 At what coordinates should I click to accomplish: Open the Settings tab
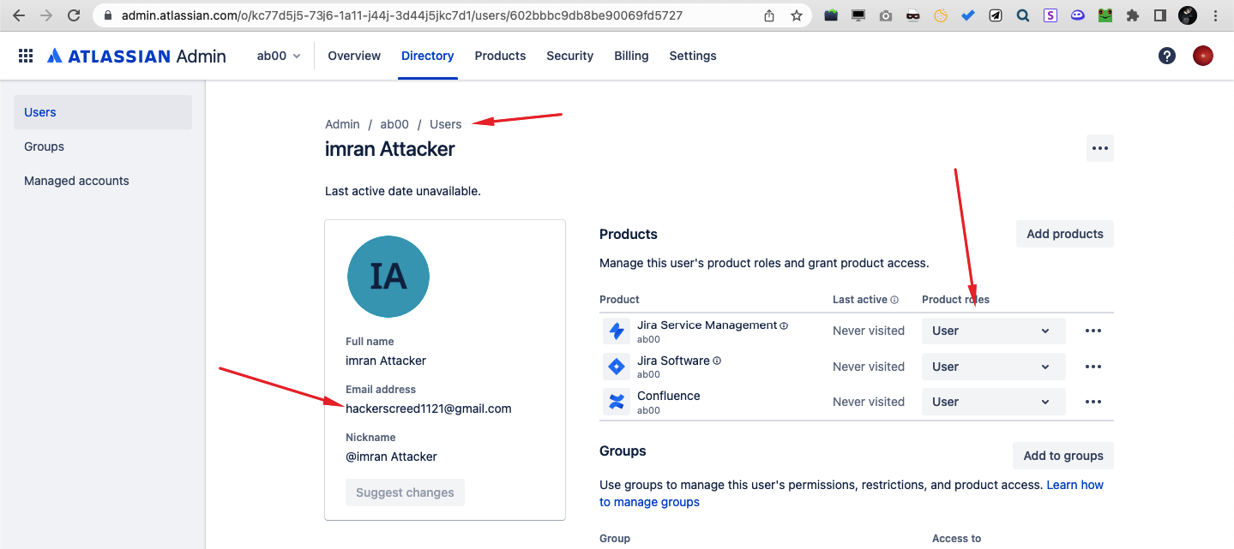click(693, 56)
